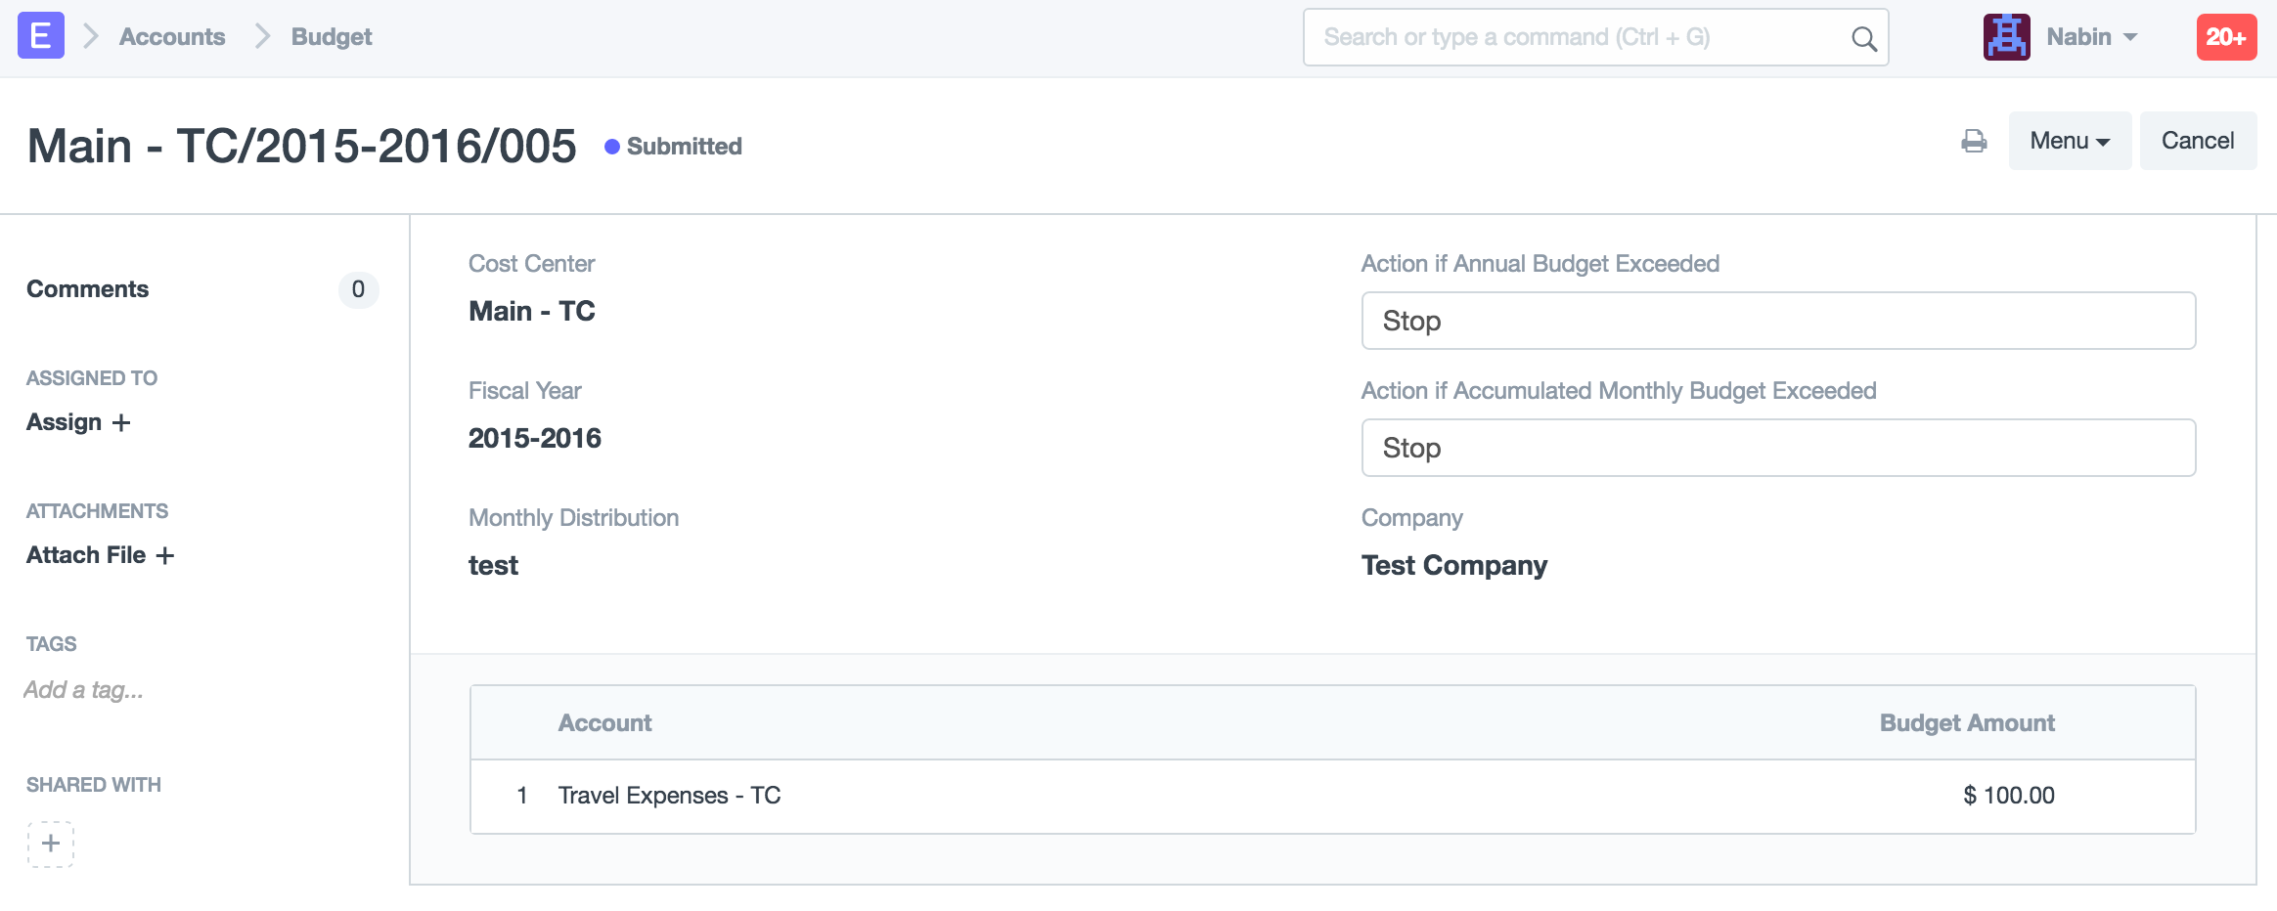The width and height of the screenshot is (2277, 911).
Task: Open the Menu dropdown
Action: click(x=2069, y=141)
